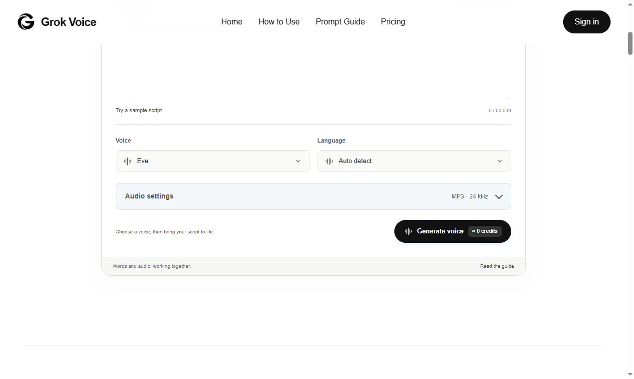The height and width of the screenshot is (379, 634).
Task: Click the page vertical scrollbar thumb
Action: click(x=630, y=43)
